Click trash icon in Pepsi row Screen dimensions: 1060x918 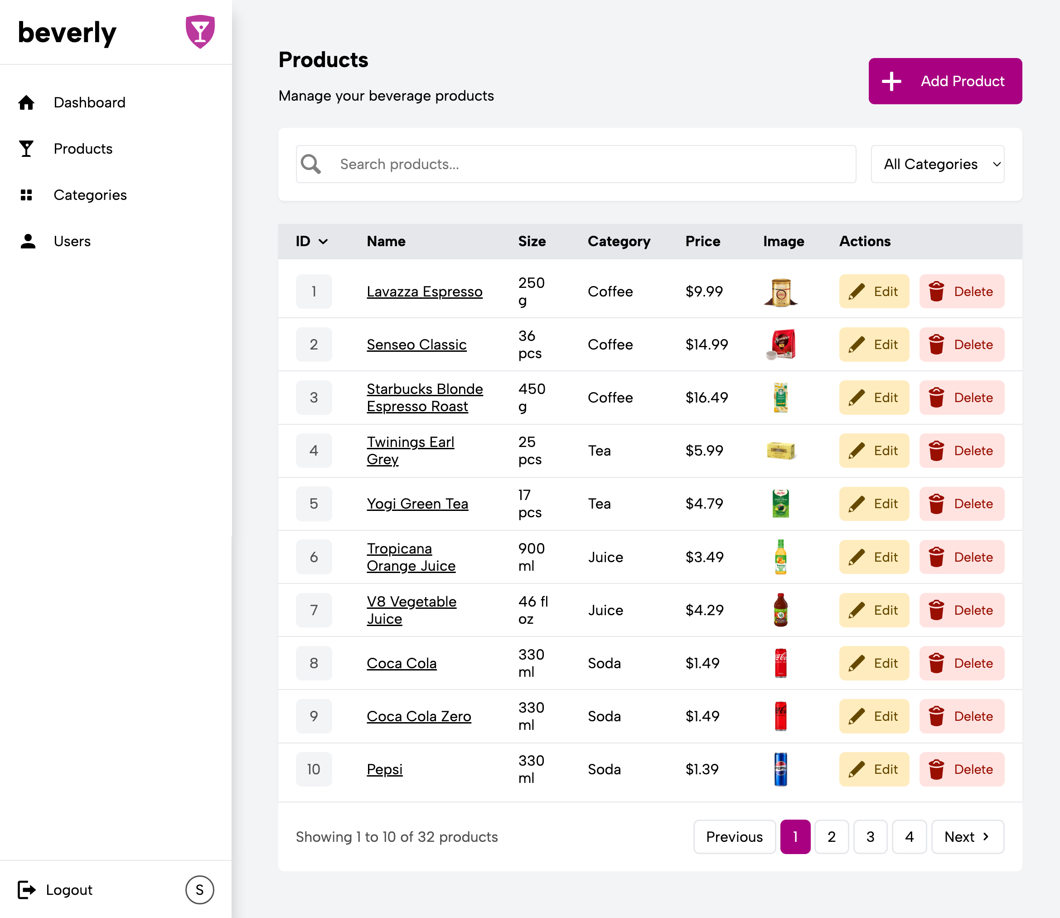(x=937, y=769)
